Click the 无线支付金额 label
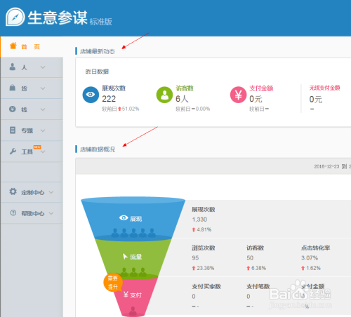 pos(324,88)
